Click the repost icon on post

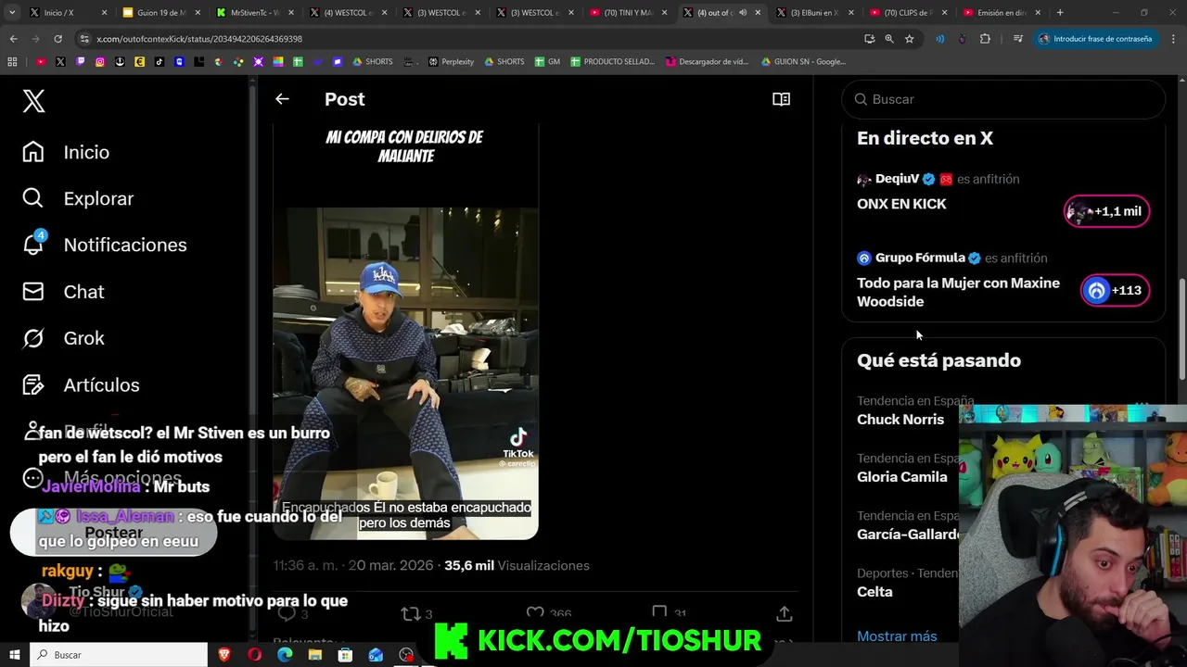coord(410,613)
